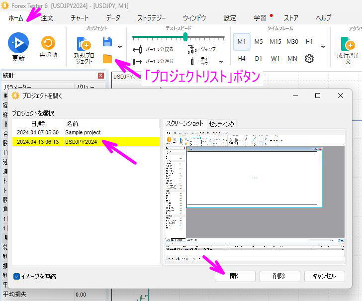Click the Jump (ジャンプ) icon
Image resolution: width=362 pixels, height=301 pixels.
coord(192,49)
